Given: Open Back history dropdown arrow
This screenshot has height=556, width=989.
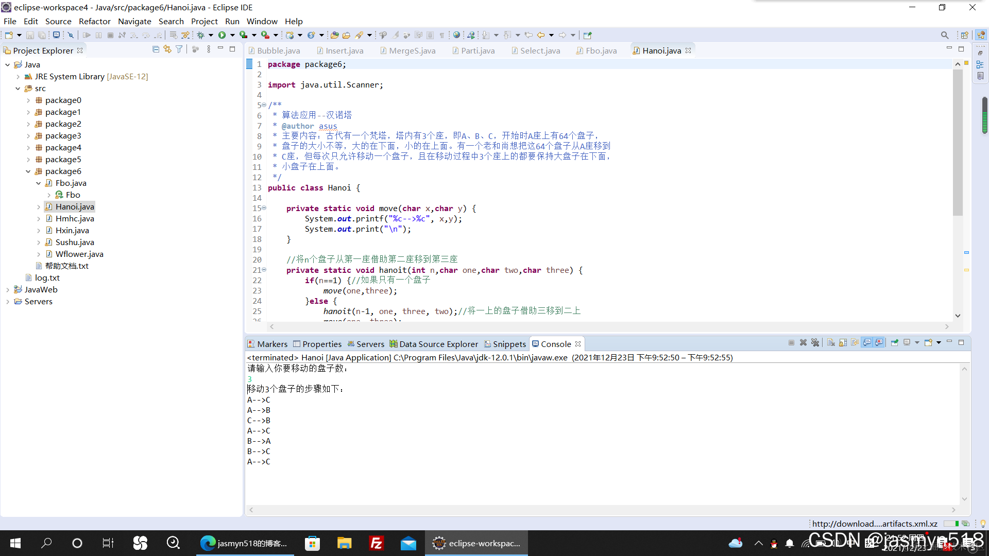Looking at the screenshot, I should (551, 35).
